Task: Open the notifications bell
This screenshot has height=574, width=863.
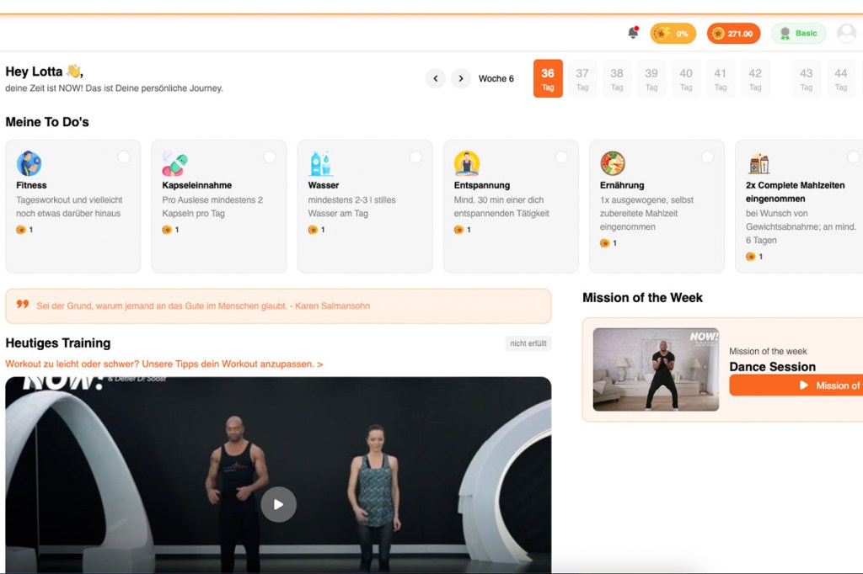Action: (x=633, y=33)
